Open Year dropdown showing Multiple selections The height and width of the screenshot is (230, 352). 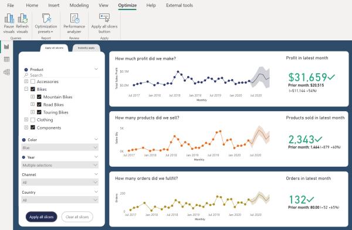tap(60, 165)
